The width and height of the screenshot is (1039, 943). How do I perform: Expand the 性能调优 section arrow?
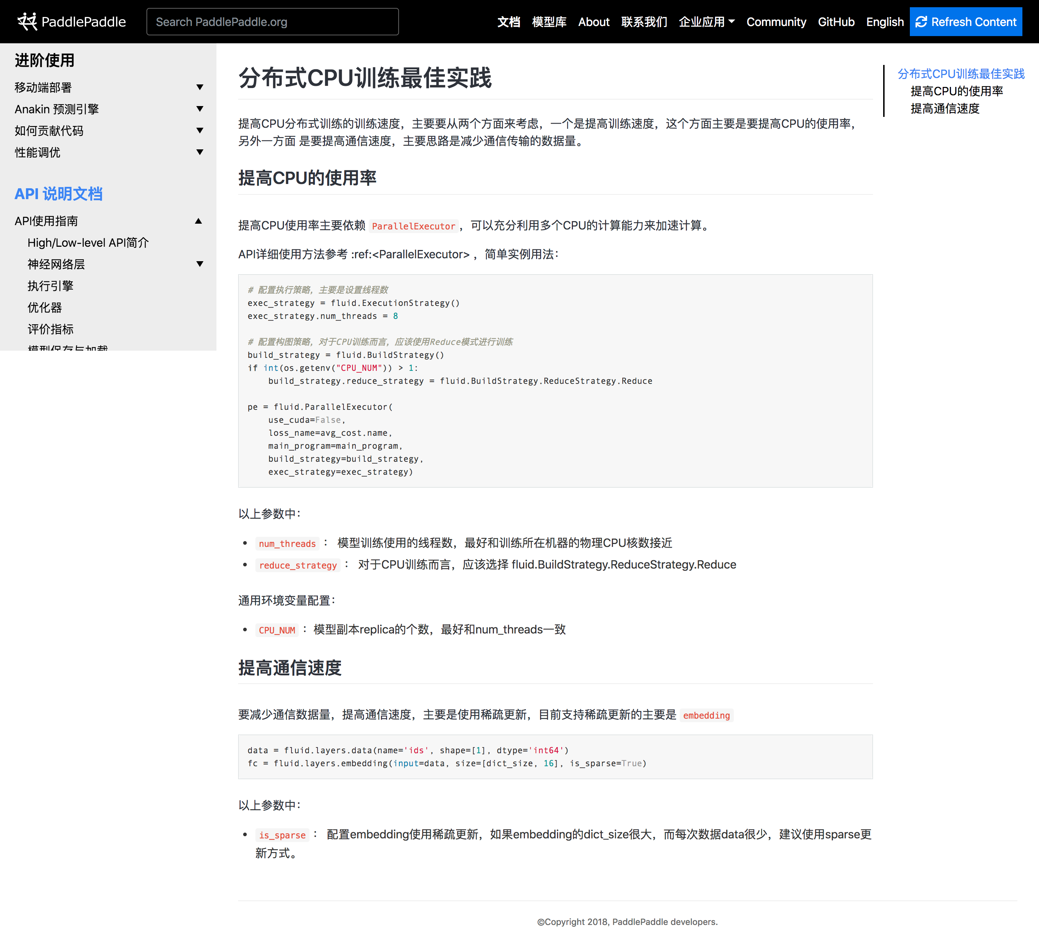pyautogui.click(x=200, y=153)
